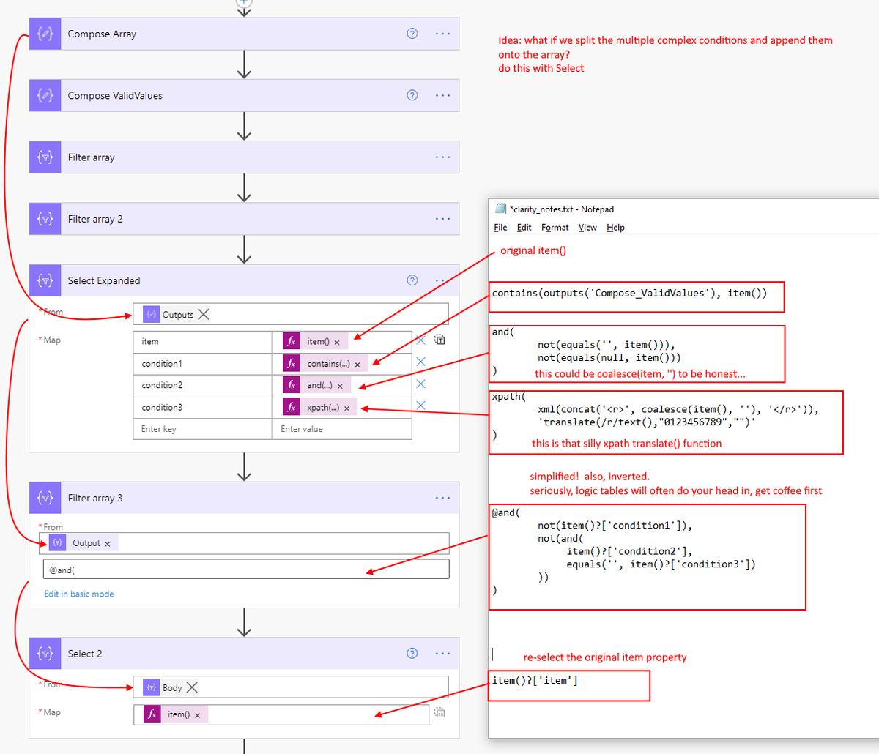Click the Filter array 3 action icon
The height and width of the screenshot is (754, 879).
[45, 498]
